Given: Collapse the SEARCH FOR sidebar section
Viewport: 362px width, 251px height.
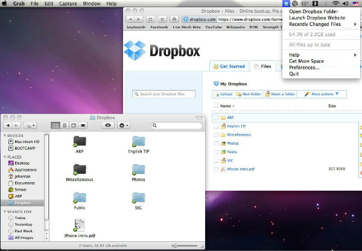Looking at the screenshot, I should click(x=5, y=212).
